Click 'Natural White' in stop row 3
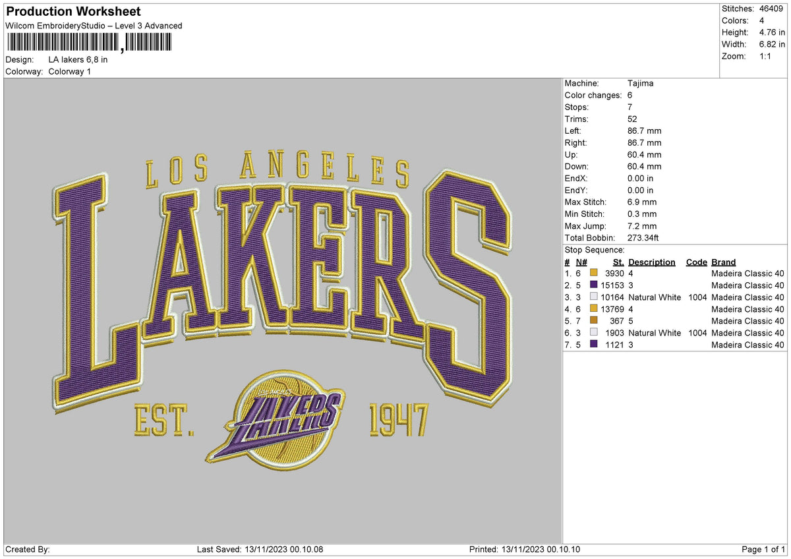 [655, 297]
